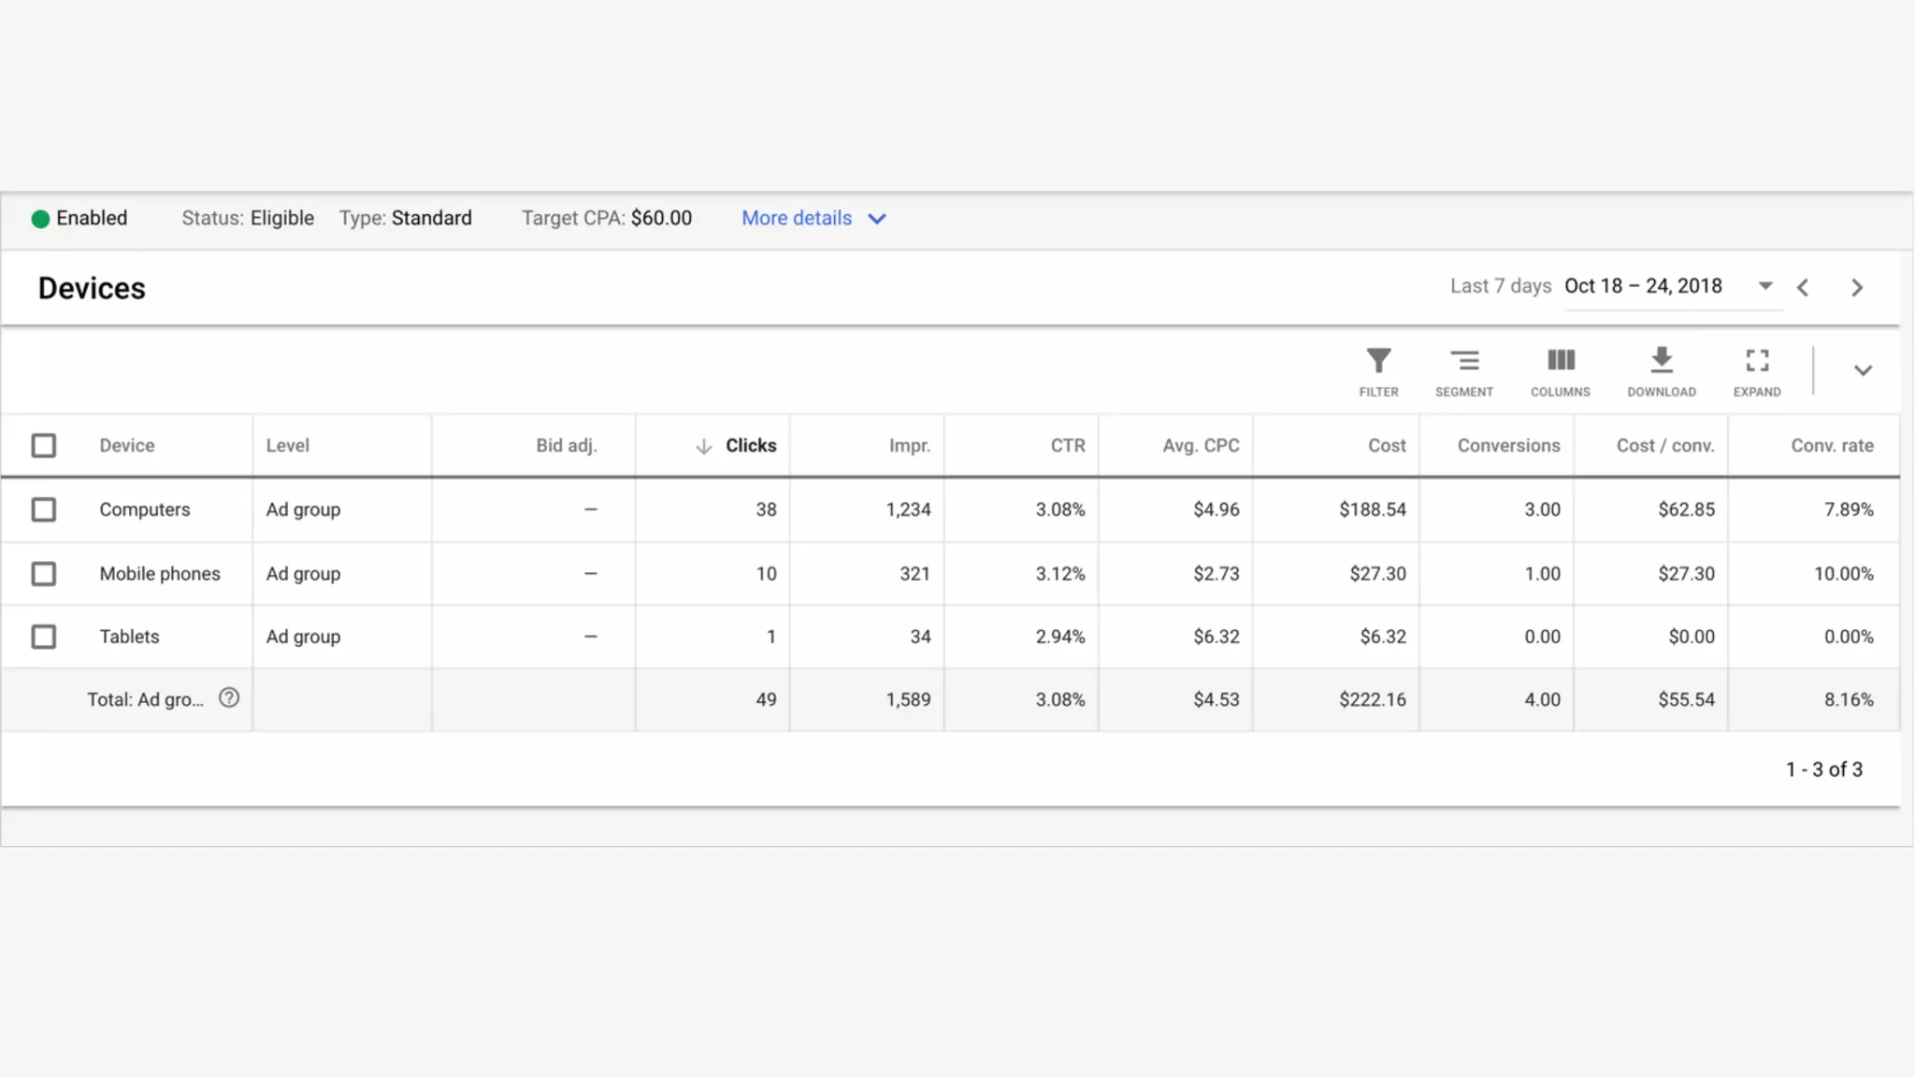Click help icon beside Total row
Image resolution: width=1915 pixels, height=1077 pixels.
[x=229, y=698]
